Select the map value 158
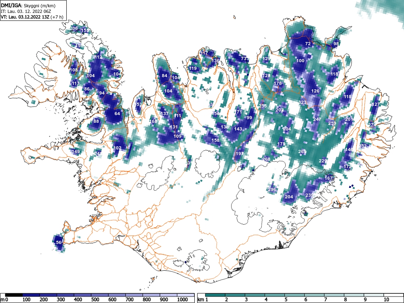 pyautogui.click(x=215, y=140)
